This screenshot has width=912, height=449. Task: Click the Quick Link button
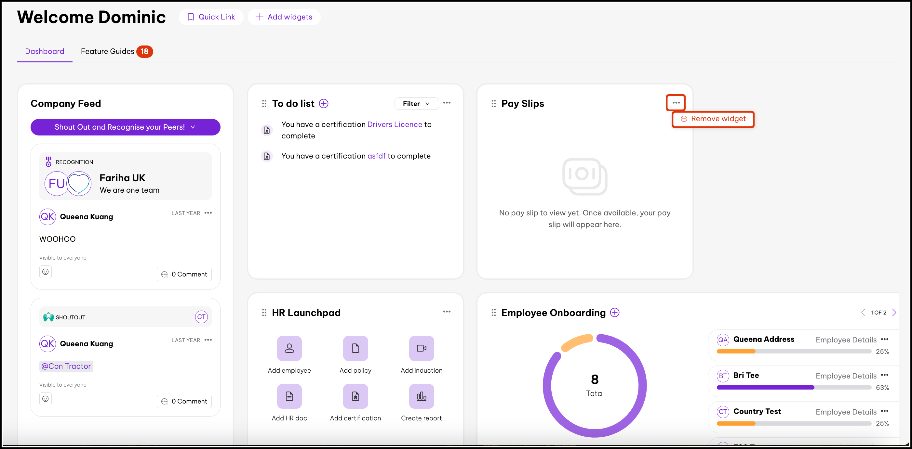[x=211, y=17]
